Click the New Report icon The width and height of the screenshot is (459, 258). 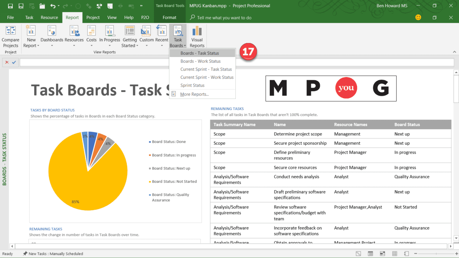(31, 32)
